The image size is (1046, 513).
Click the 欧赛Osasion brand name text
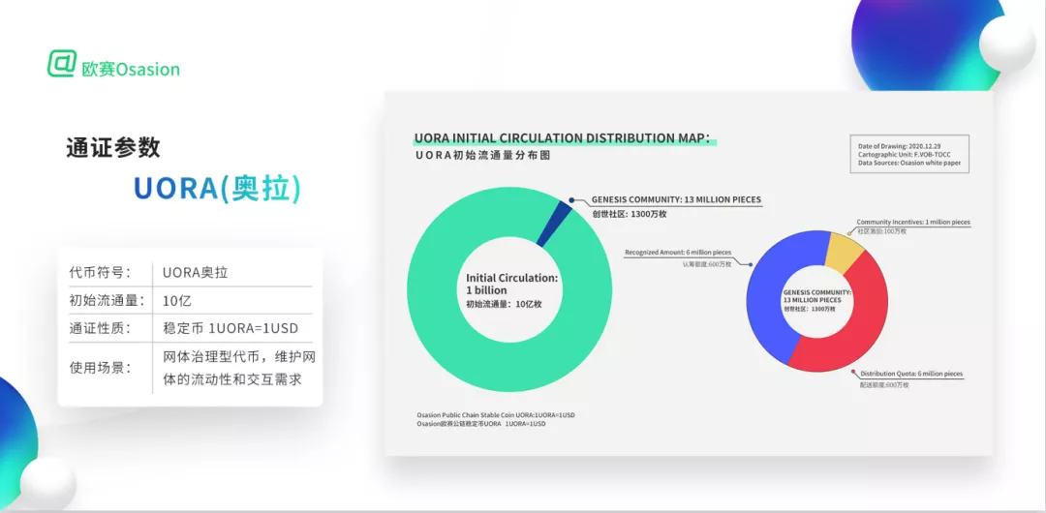coord(130,70)
